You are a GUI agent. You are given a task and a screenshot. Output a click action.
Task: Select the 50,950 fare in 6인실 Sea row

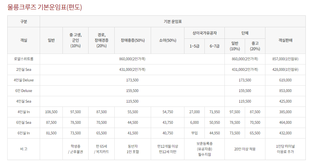pos(214,123)
